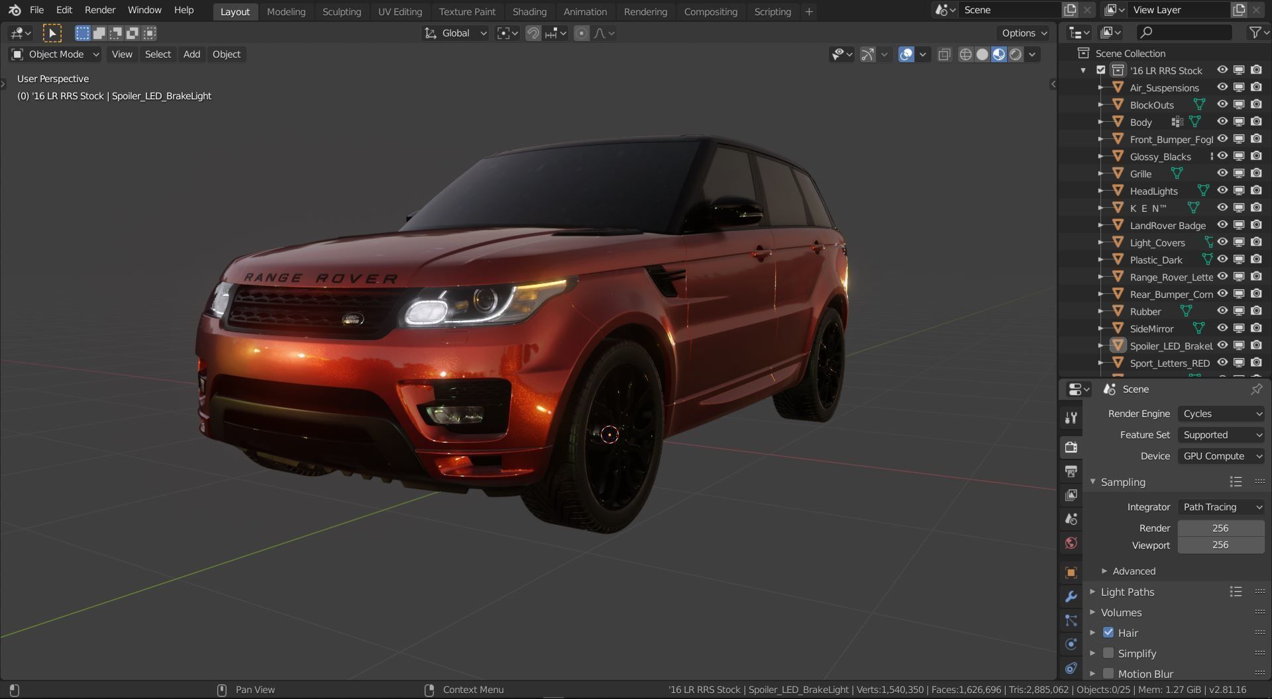Screen dimensions: 1272x699
Task: Open the outliner filter funnel
Action: click(1254, 32)
